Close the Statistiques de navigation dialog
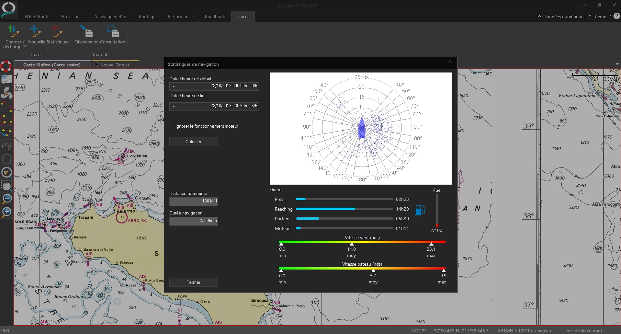Screen dimensions: 621x334 [450, 62]
